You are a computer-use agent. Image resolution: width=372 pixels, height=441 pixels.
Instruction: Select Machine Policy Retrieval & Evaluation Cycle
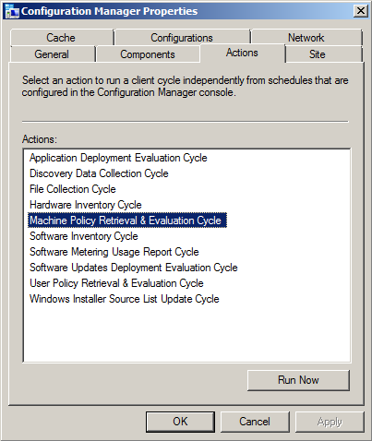click(127, 220)
